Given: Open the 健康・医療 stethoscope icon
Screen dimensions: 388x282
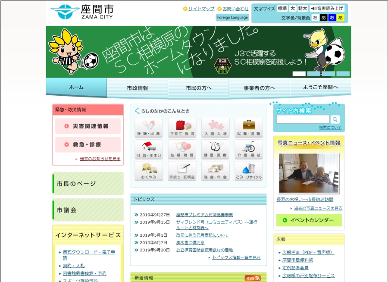Looking at the screenshot, I should [215, 149].
